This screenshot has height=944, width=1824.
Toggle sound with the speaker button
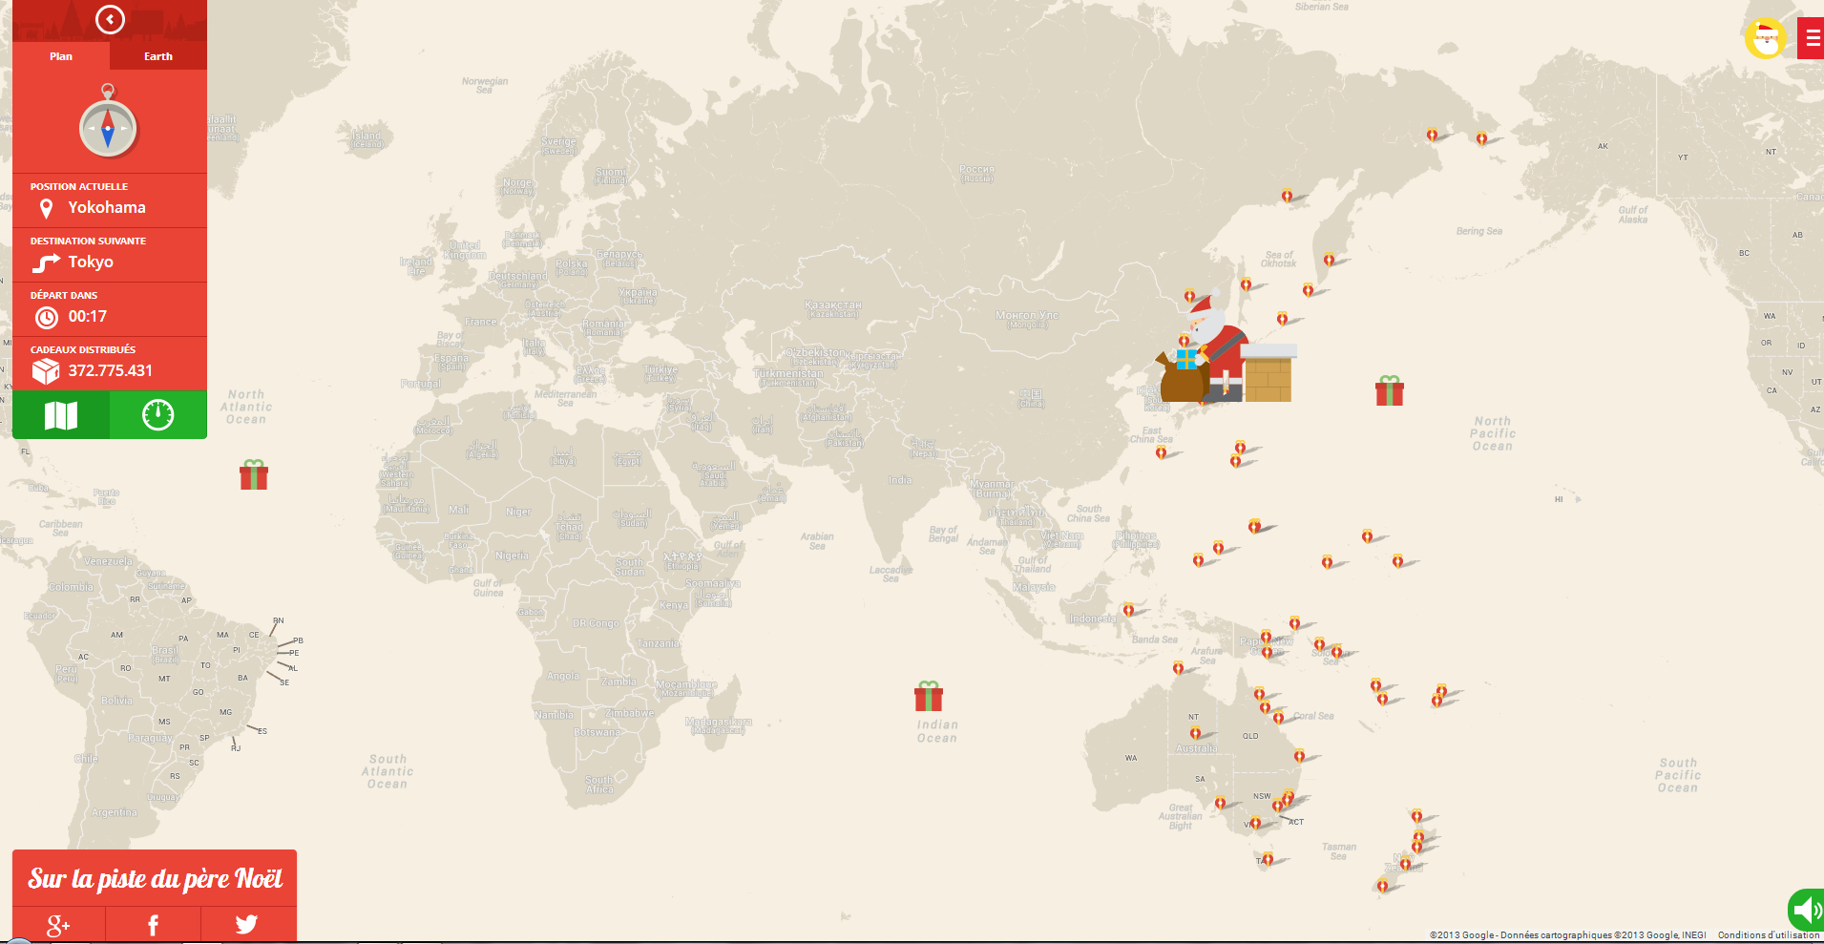click(x=1806, y=909)
